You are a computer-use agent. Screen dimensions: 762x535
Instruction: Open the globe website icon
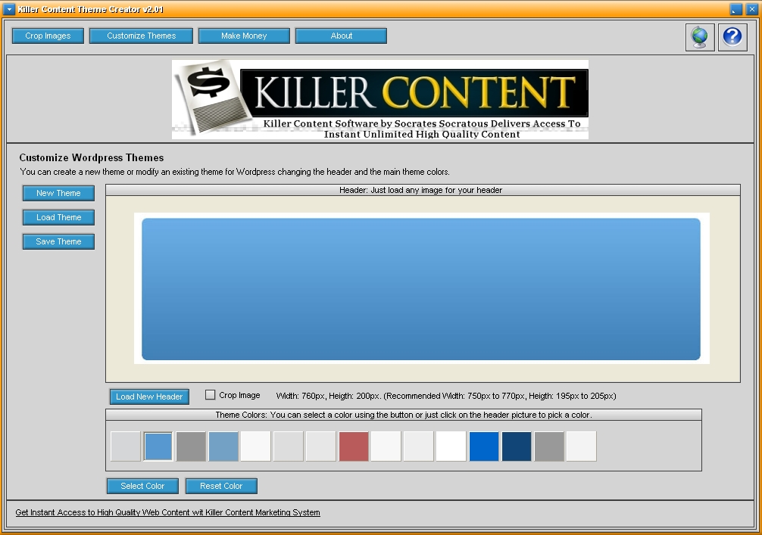tap(700, 37)
